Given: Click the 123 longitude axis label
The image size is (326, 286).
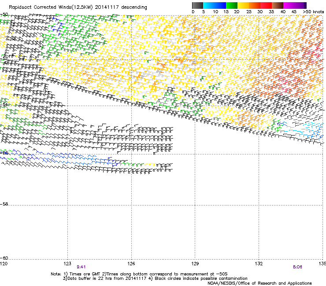Looking at the screenshot, I should point(67,264).
